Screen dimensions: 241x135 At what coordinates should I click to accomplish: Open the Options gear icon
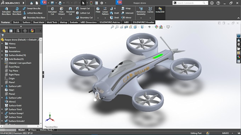coord(102,3)
